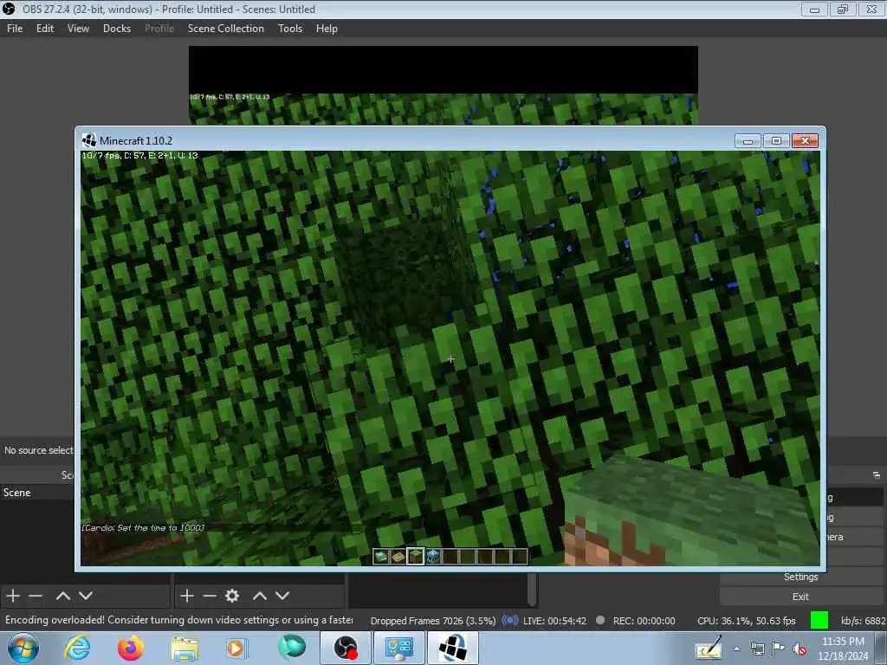This screenshot has width=887, height=665.
Task: Open Windows Explorer folder icon on taskbar
Action: tap(185, 648)
